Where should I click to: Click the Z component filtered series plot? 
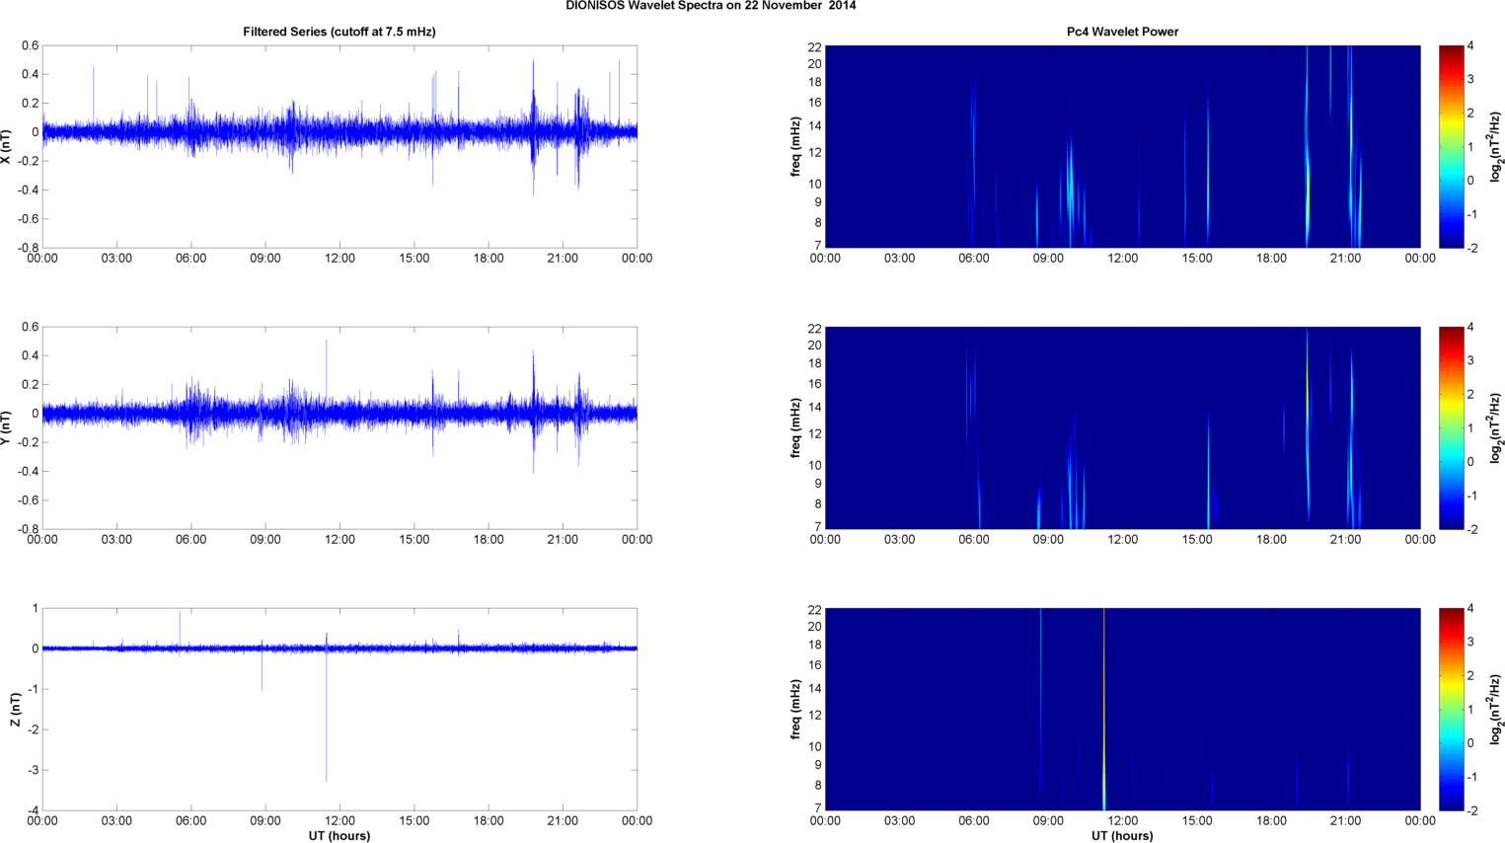(x=339, y=710)
